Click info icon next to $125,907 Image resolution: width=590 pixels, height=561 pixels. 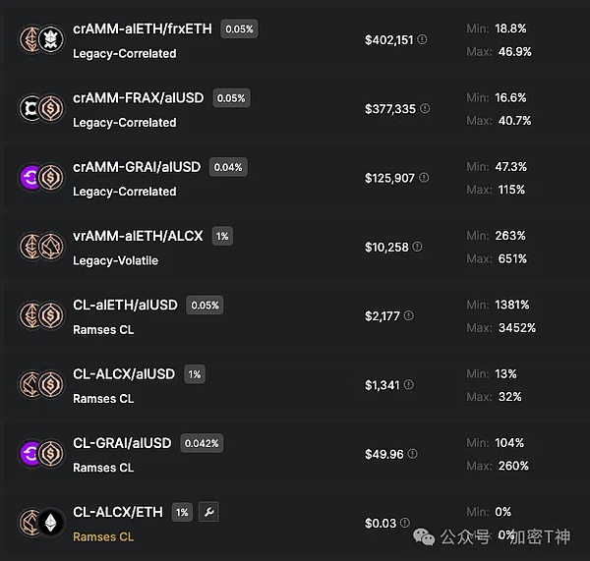click(x=425, y=178)
